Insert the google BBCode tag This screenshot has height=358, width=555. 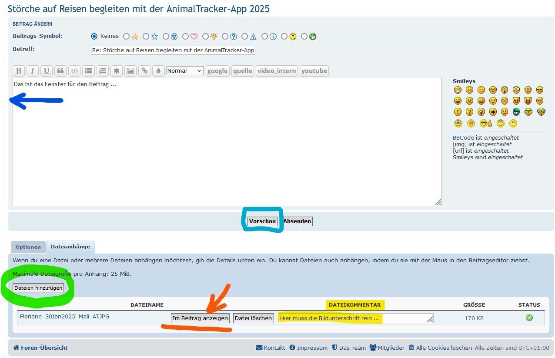217,71
